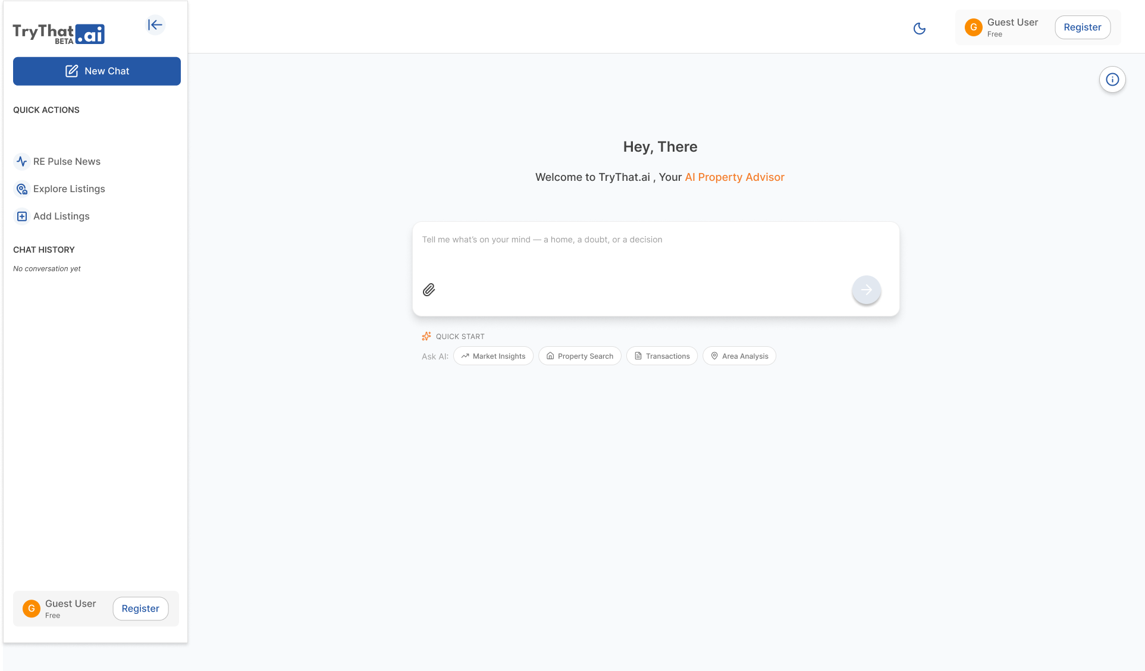
Task: Open RE Pulse News from Quick Actions
Action: [x=67, y=161]
